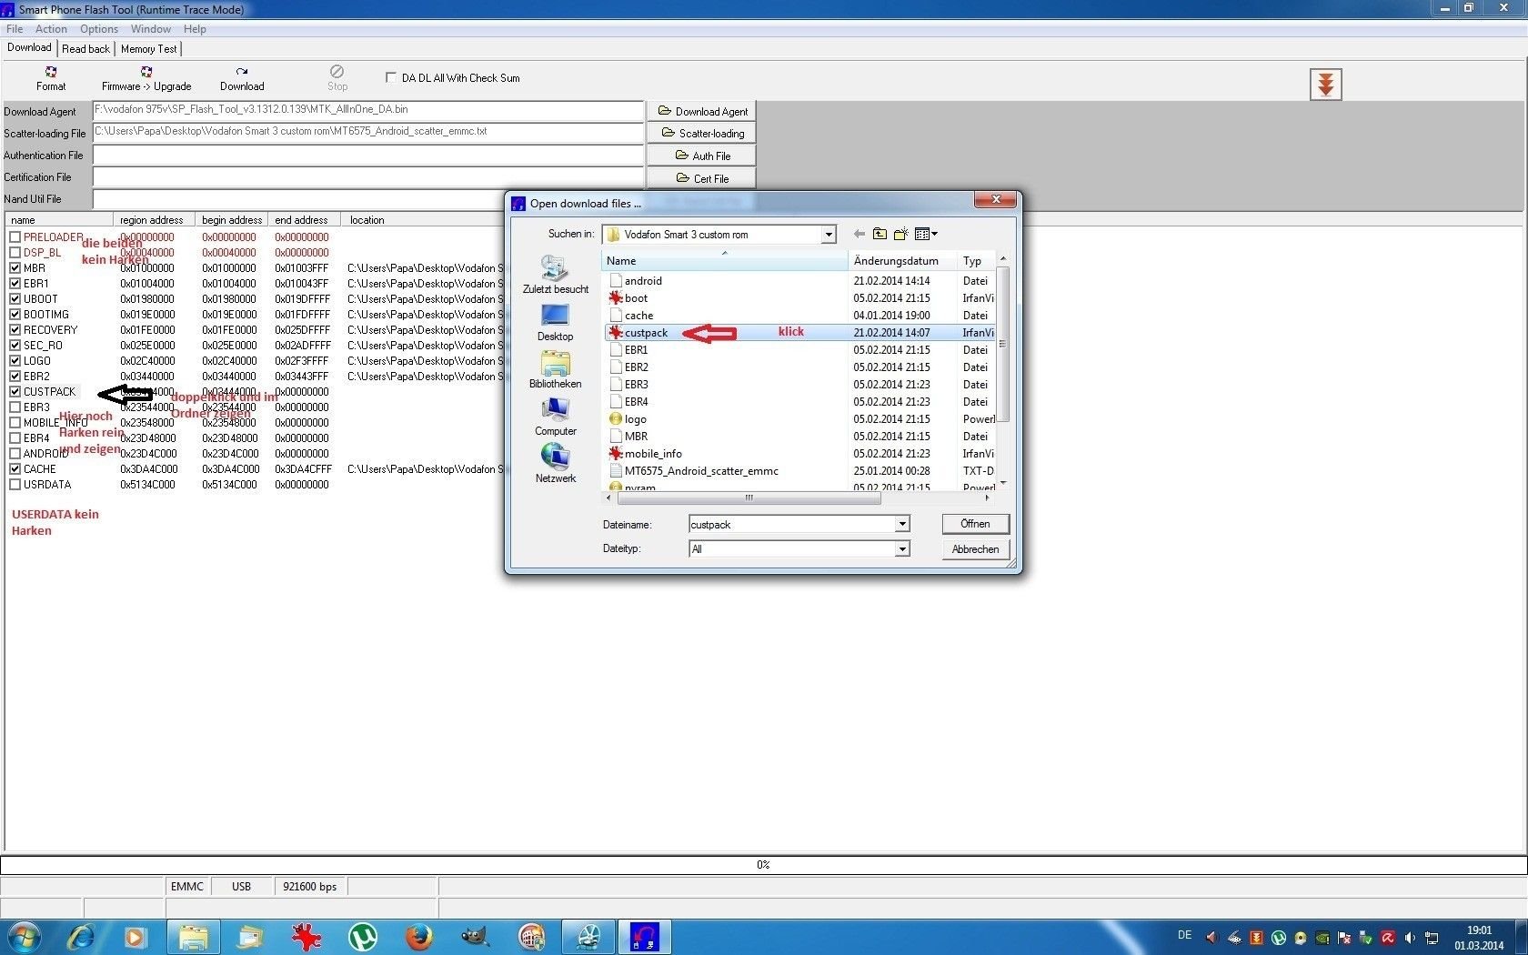Create a new folder in the dialog
1528x955 pixels.
click(x=900, y=235)
